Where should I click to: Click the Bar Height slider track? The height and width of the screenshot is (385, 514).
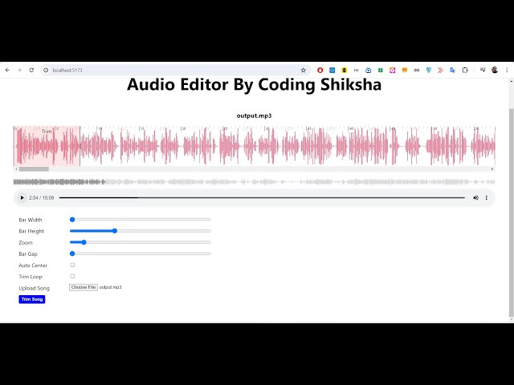coord(161,231)
